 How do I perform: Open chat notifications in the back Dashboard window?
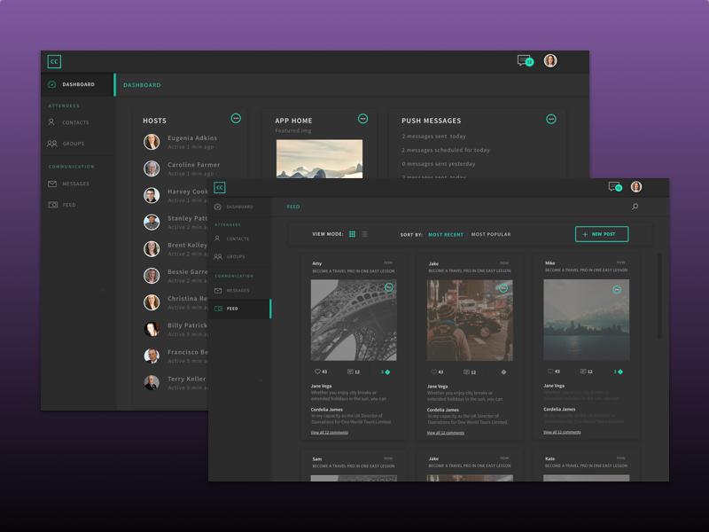tap(525, 61)
